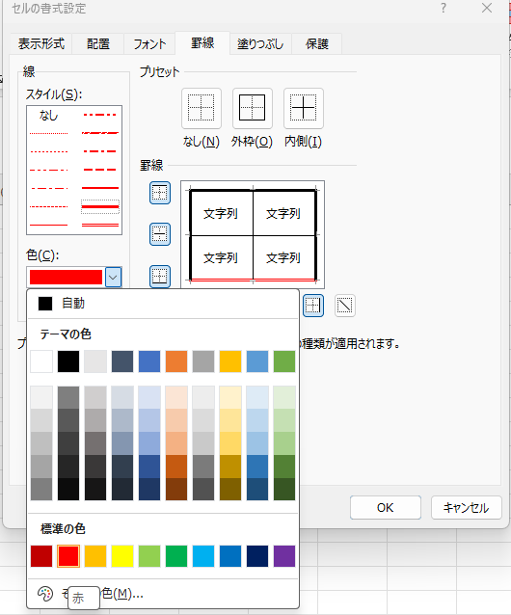The image size is (511, 615).
Task: Pick the purple standard color swatch
Action: point(284,556)
